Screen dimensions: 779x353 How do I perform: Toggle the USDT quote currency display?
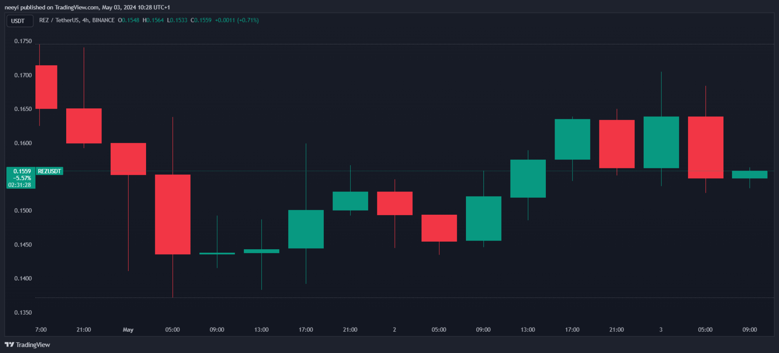coord(20,21)
